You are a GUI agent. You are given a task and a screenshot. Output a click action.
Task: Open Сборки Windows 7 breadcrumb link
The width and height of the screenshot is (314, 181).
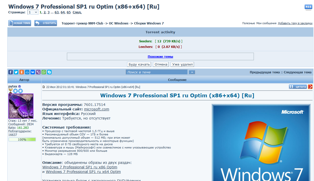(149, 23)
